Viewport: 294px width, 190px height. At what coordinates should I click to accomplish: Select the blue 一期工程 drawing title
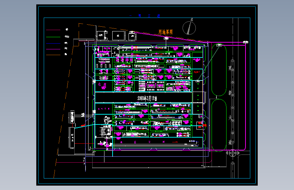145,16
